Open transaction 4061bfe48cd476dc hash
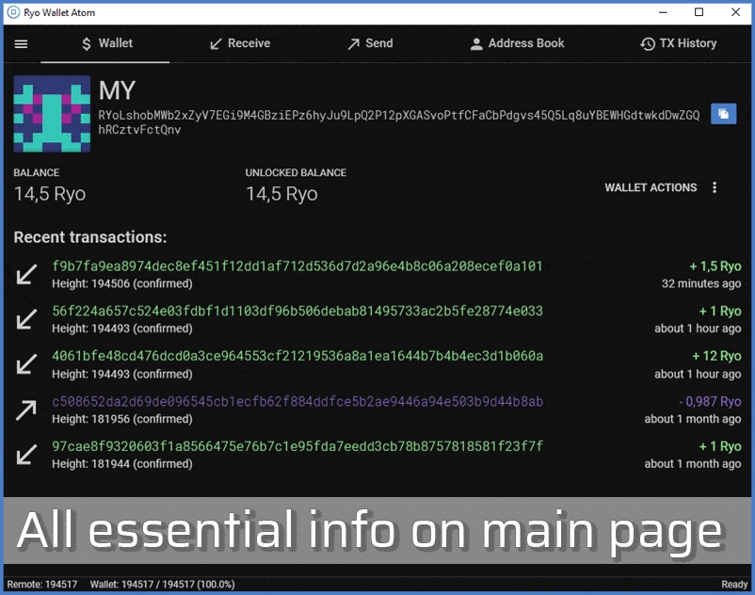Viewport: 755px width, 595px height. [297, 356]
